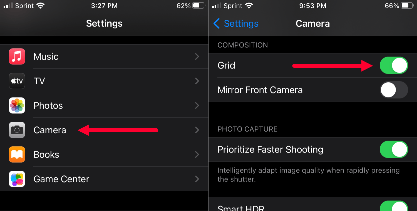Image resolution: width=417 pixels, height=211 pixels.
Task: Toggle the Smart HDR switch
Action: click(394, 207)
